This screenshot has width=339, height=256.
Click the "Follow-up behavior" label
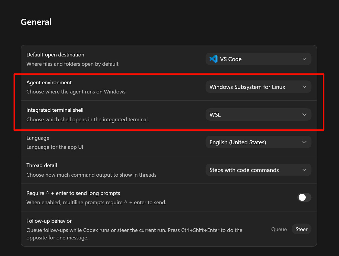(49, 221)
